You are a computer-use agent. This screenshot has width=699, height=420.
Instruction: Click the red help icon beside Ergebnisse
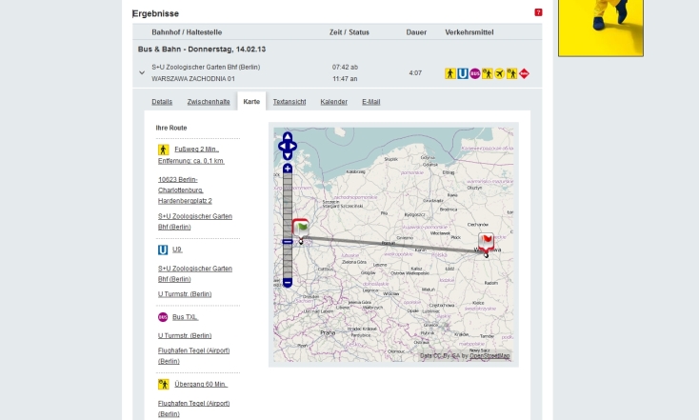pos(538,12)
